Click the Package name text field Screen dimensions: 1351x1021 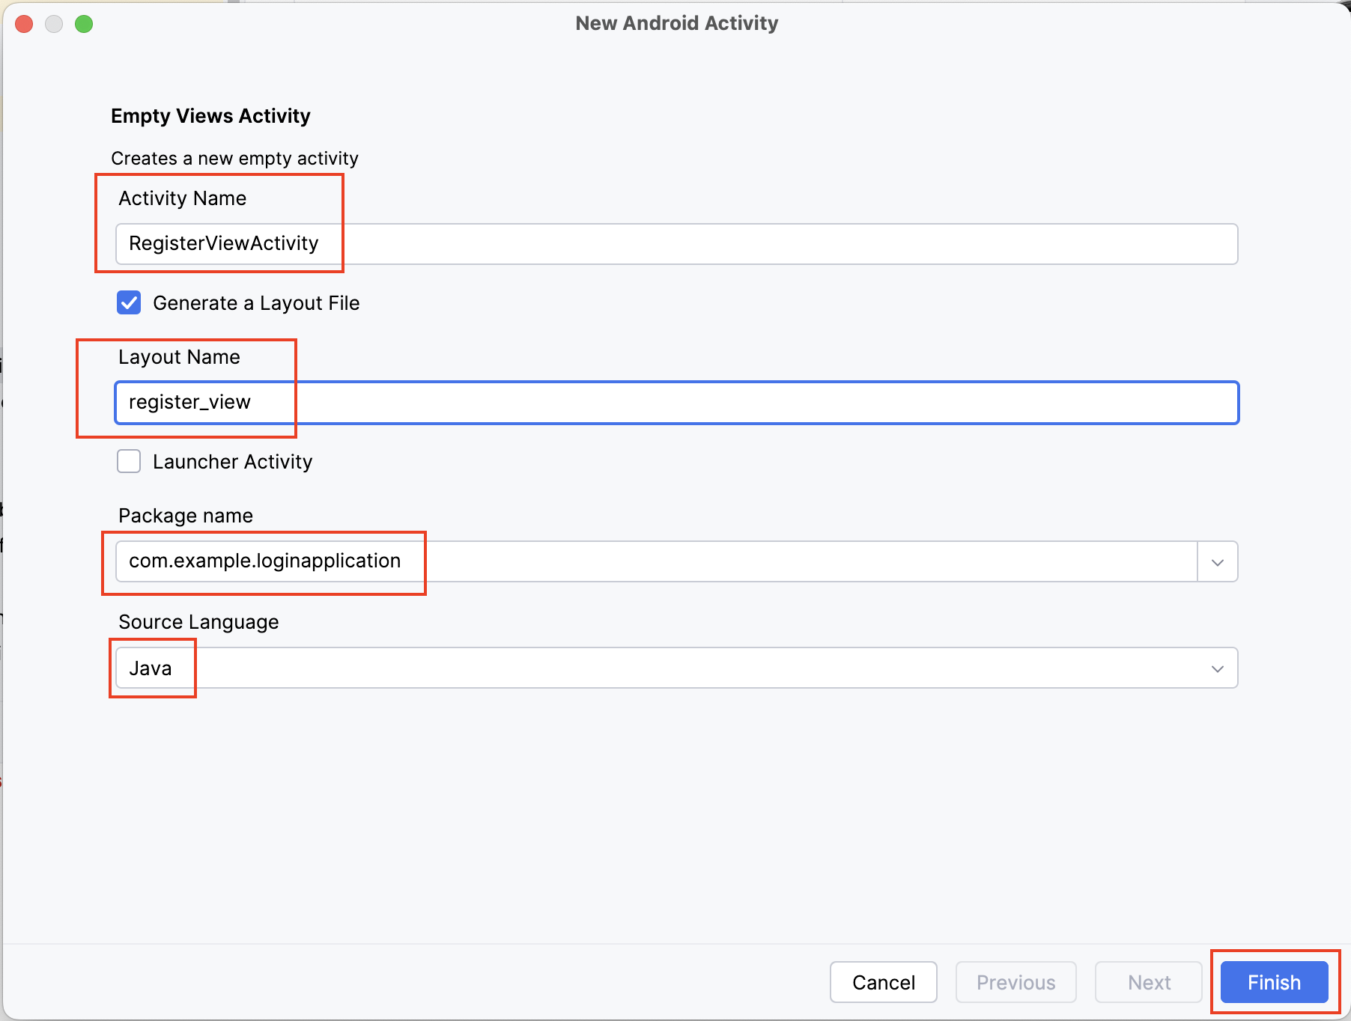tap(656, 561)
